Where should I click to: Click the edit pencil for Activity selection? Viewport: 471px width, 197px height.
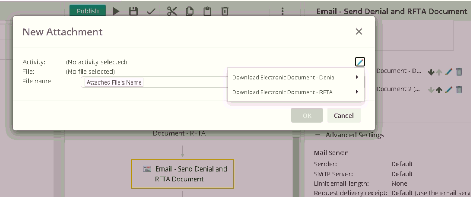(360, 62)
